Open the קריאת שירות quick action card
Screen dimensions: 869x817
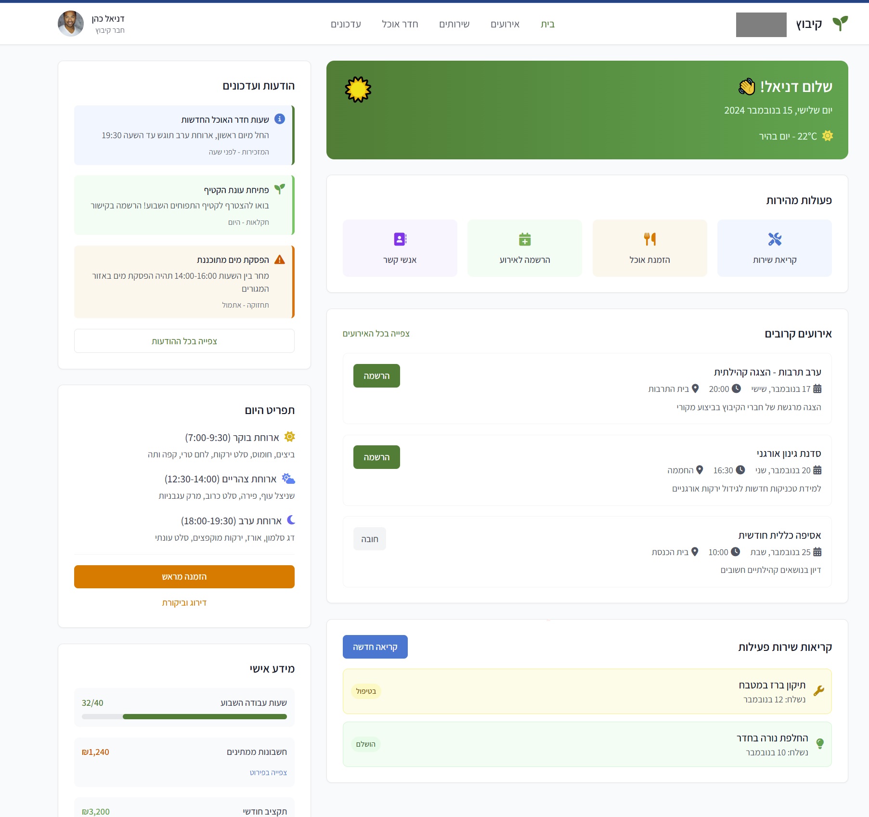click(775, 248)
